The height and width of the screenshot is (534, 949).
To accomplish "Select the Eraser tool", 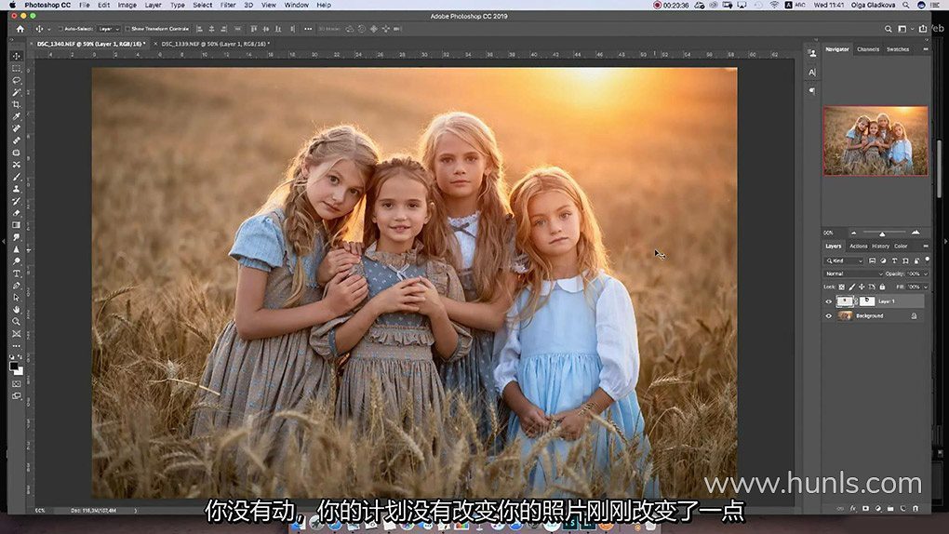I will coord(17,213).
